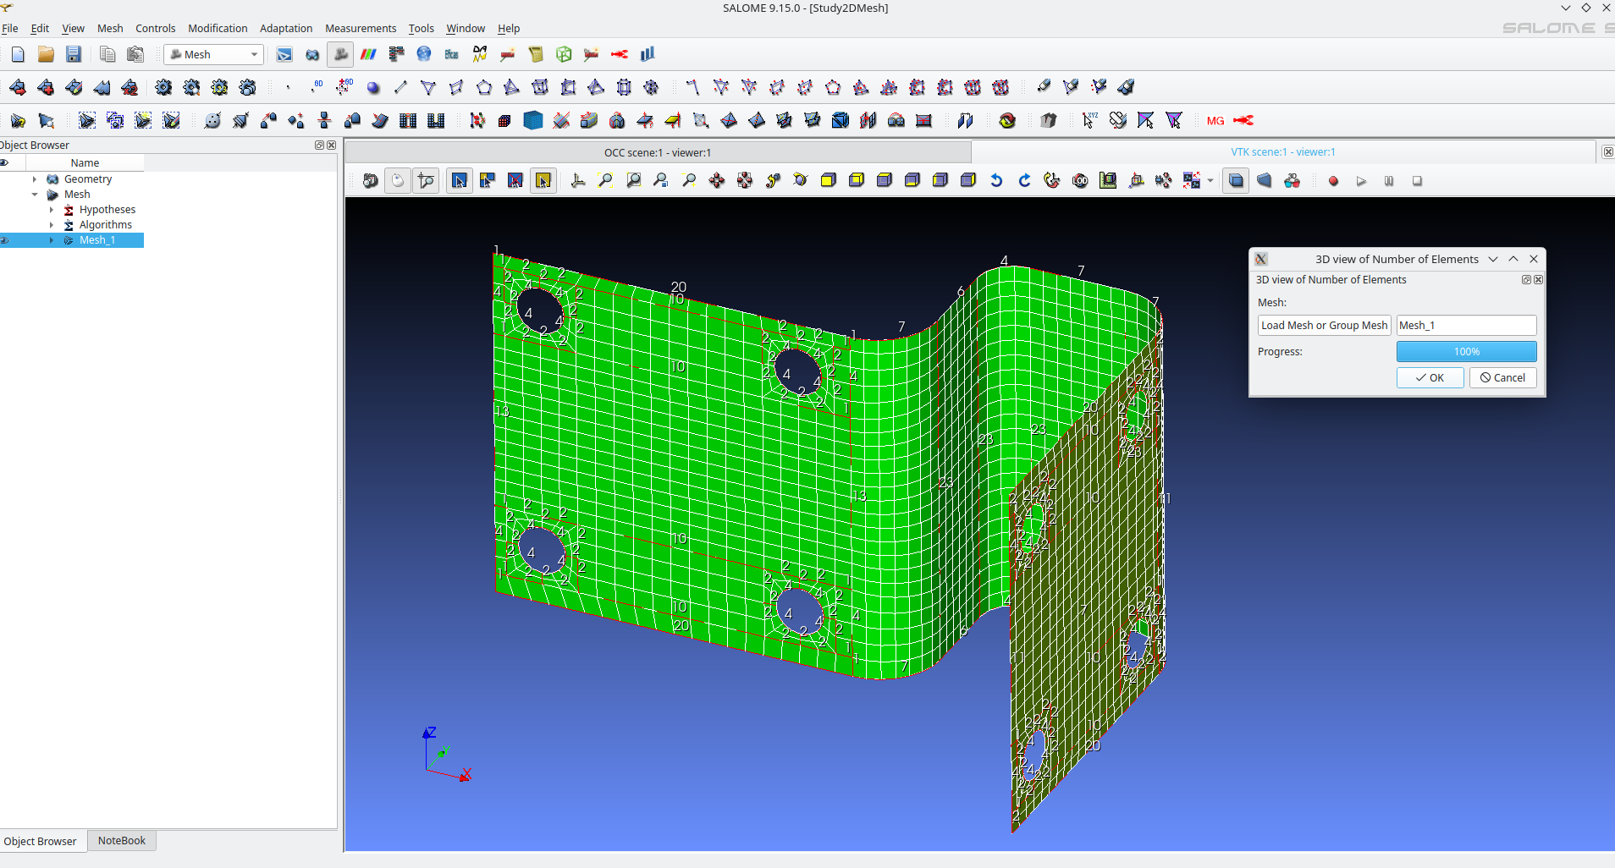1615x868 pixels.
Task: Expand the Hypotheses tree node
Action: tap(52, 210)
